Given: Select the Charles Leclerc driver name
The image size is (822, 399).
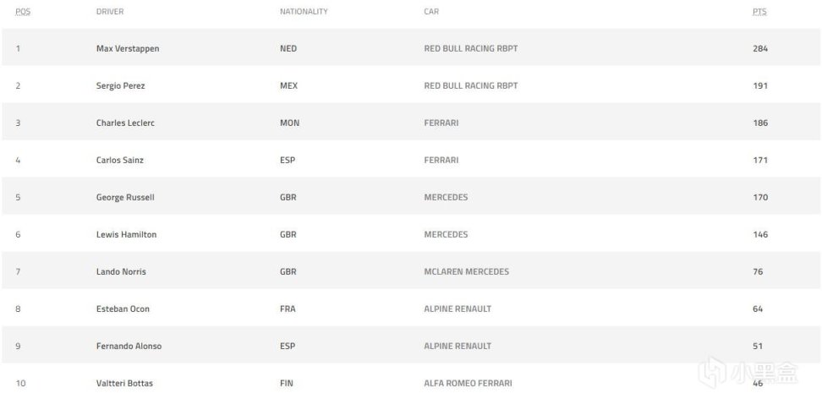Looking at the screenshot, I should [x=125, y=123].
